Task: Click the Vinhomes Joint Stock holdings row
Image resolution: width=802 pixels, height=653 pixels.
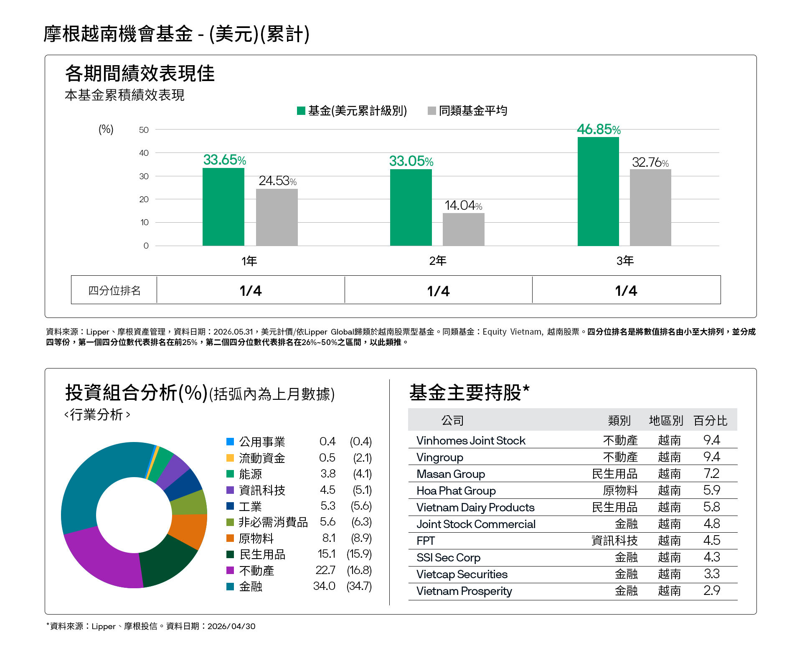Action: tap(573, 440)
